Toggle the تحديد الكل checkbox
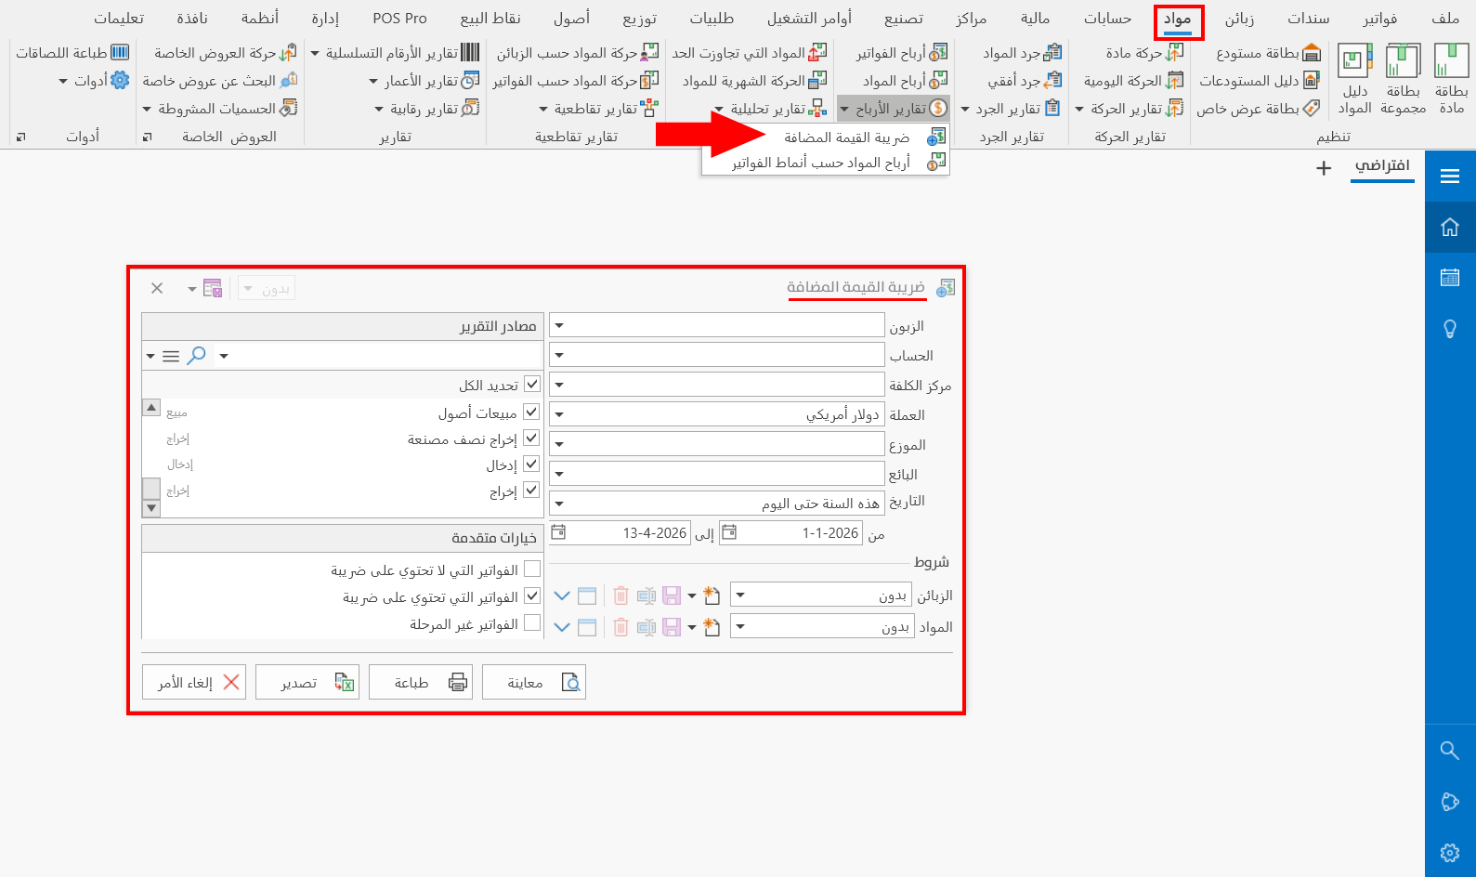1476x877 pixels. click(x=532, y=384)
